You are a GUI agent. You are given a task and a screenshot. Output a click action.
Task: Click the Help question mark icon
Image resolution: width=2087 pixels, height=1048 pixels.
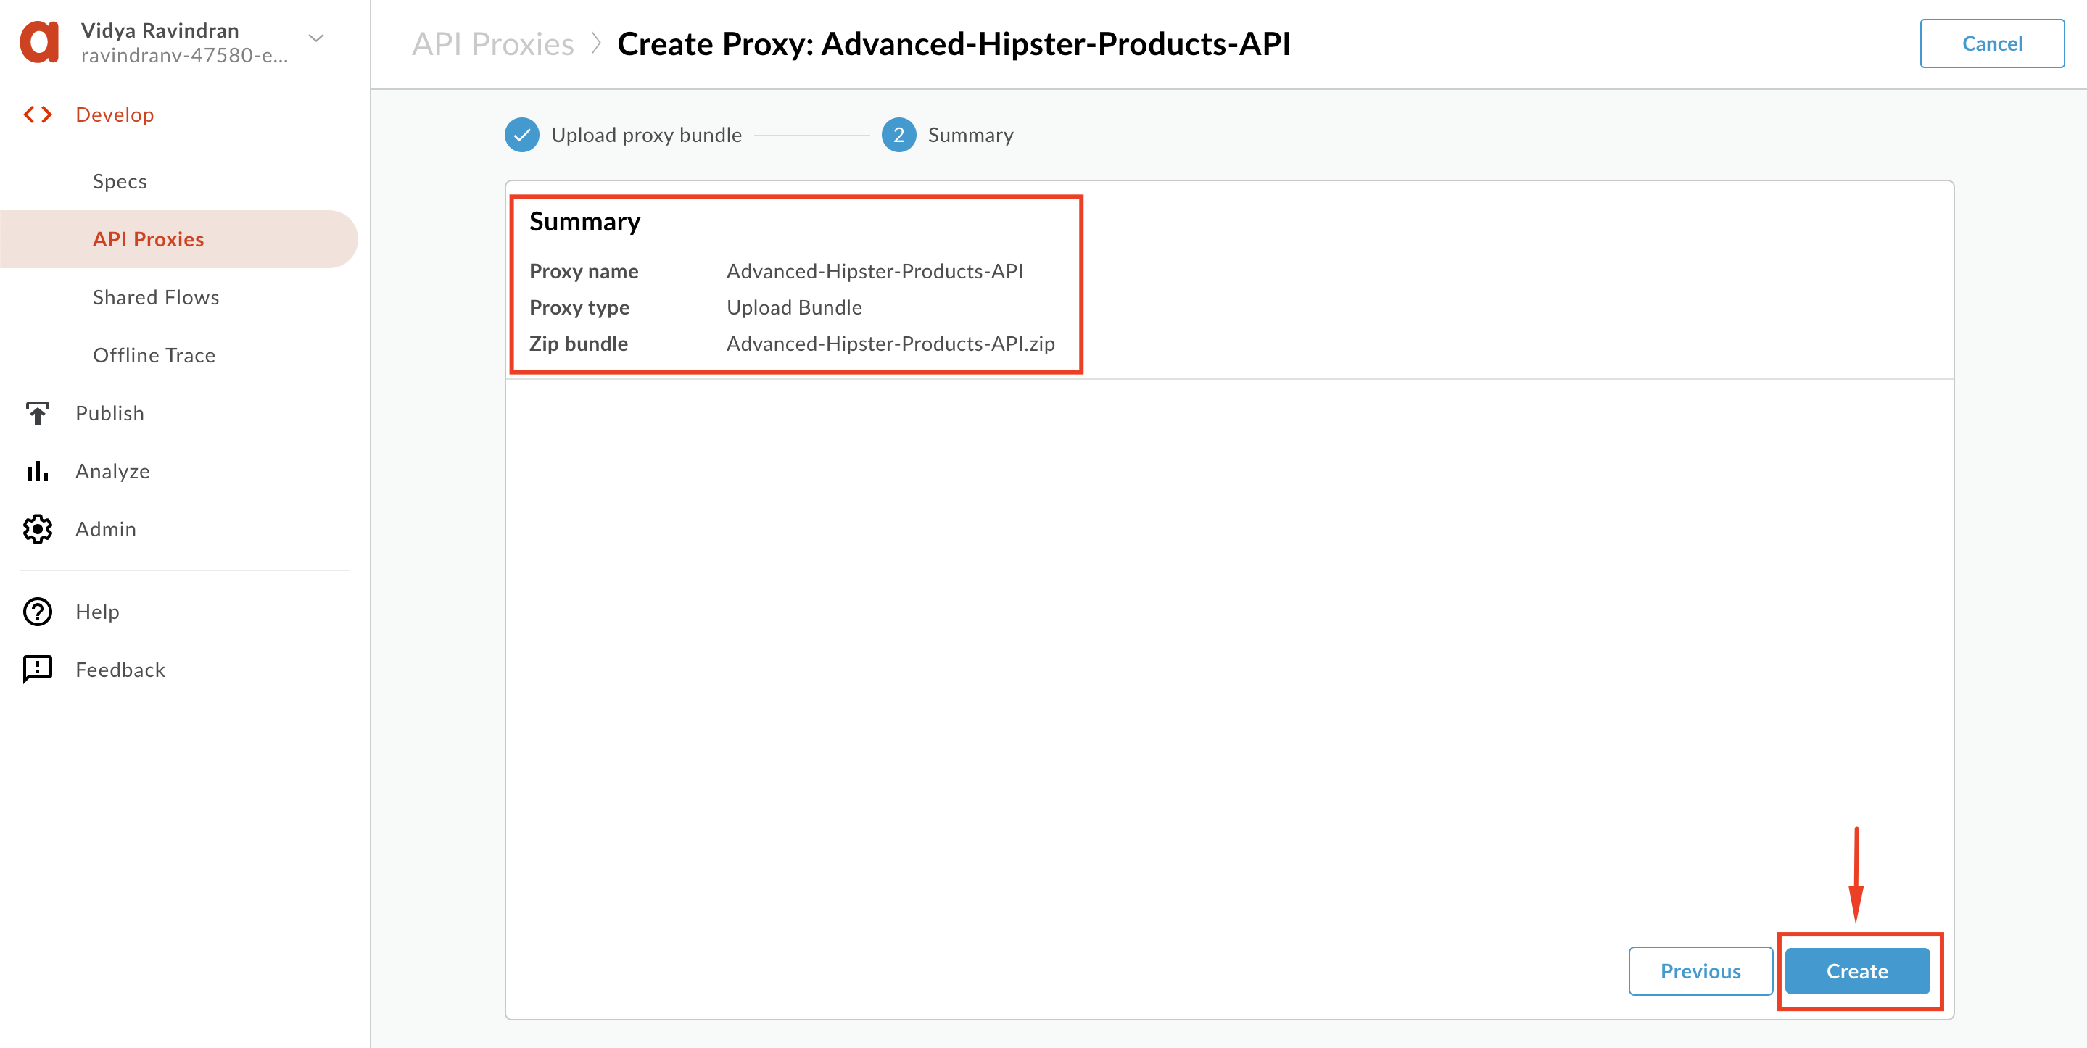coord(37,612)
